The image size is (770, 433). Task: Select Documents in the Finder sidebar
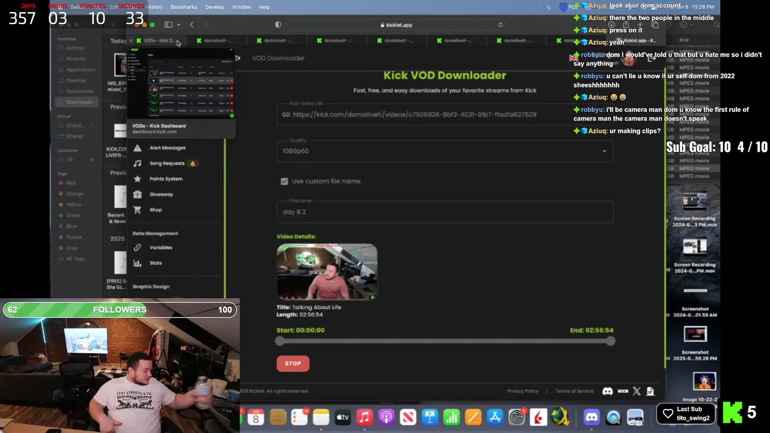[x=79, y=91]
